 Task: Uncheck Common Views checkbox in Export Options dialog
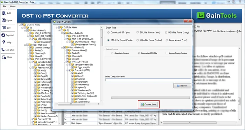[67, 51]
